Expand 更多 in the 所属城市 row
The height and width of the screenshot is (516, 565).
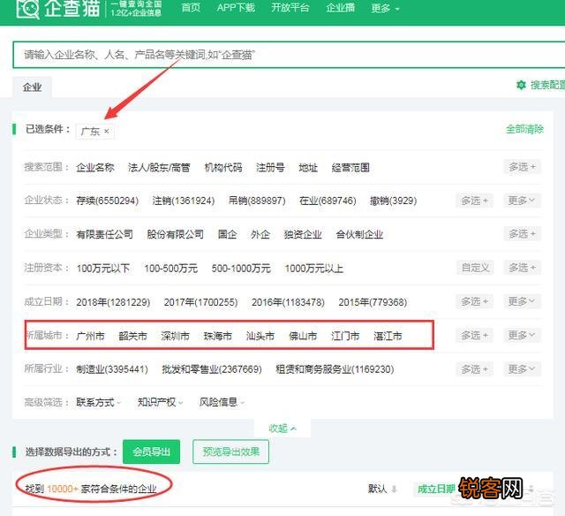(522, 336)
